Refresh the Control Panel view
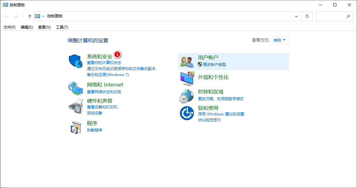 coord(307,16)
